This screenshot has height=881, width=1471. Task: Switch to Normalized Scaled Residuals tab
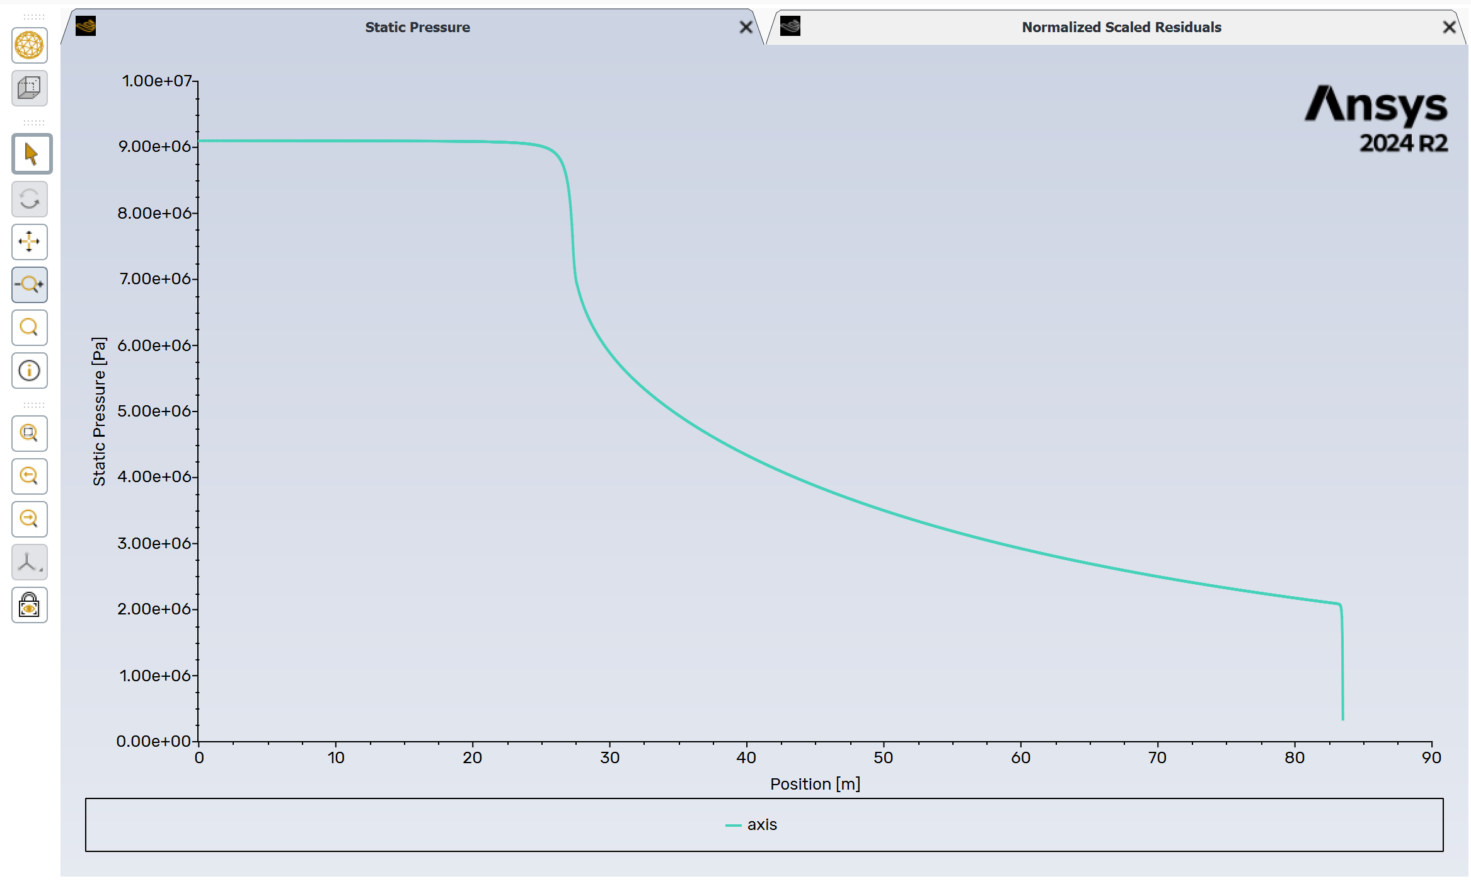coord(1121,27)
